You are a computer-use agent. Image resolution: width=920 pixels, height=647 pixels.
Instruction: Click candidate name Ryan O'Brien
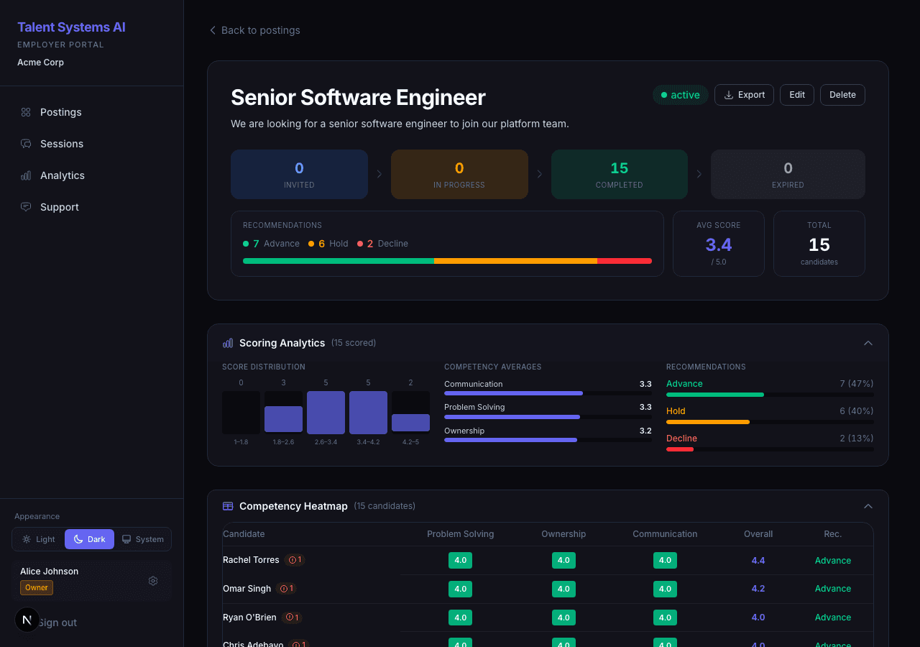[249, 618]
